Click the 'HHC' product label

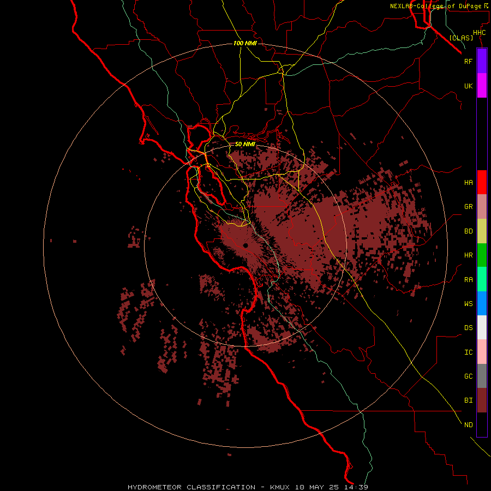pyautogui.click(x=479, y=33)
